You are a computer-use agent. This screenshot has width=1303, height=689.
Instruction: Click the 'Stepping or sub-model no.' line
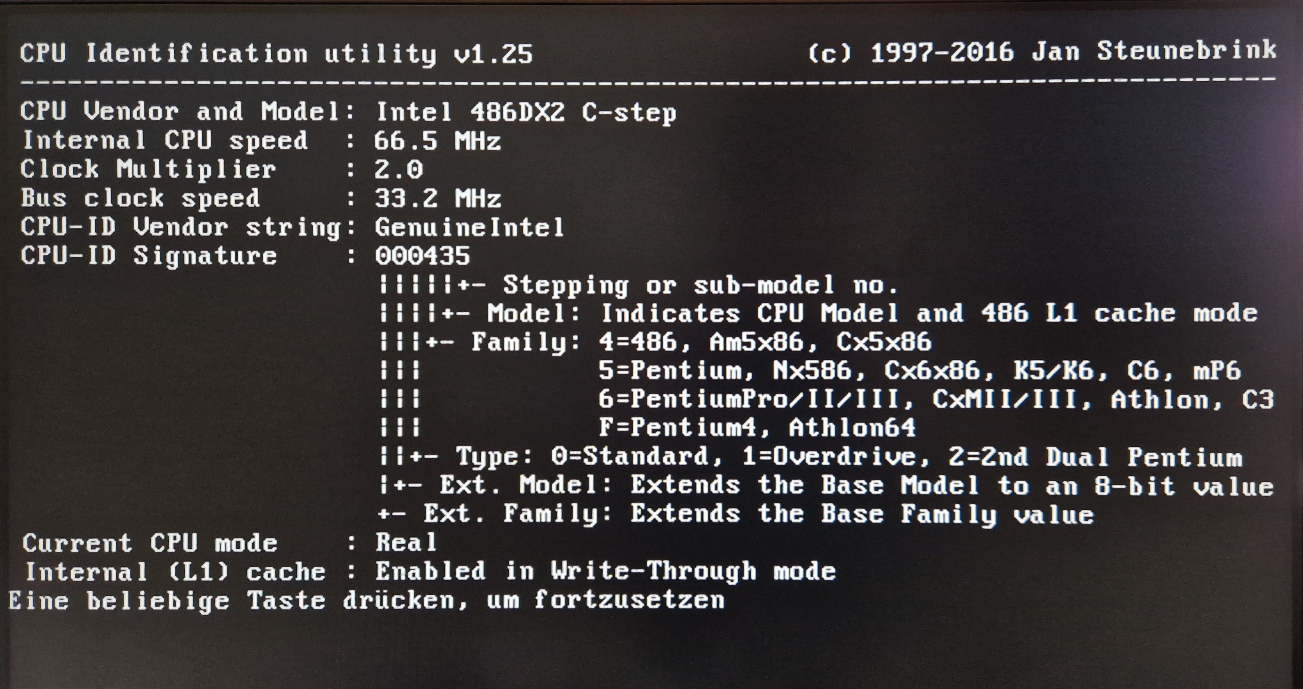click(x=639, y=285)
